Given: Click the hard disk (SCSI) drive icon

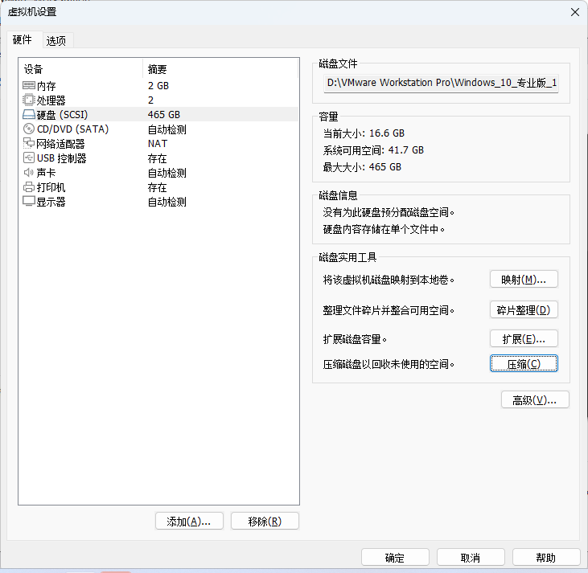Looking at the screenshot, I should tap(29, 115).
